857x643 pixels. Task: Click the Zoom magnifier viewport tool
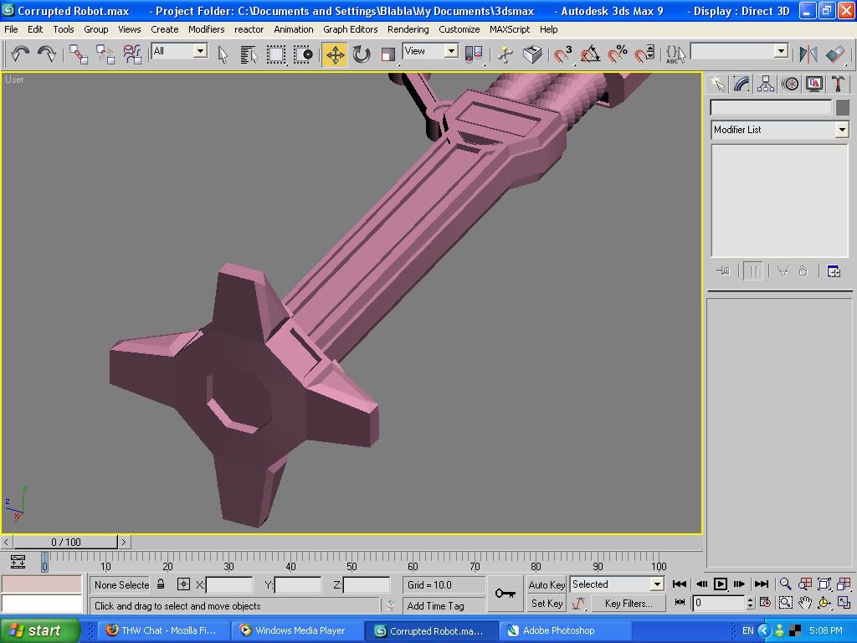point(785,584)
